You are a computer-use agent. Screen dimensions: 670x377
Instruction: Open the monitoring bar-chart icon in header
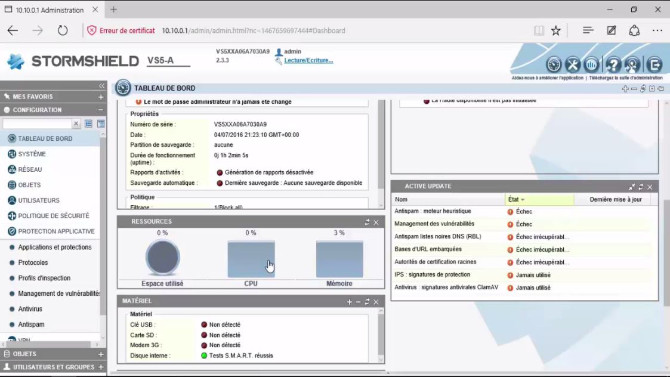[591, 64]
